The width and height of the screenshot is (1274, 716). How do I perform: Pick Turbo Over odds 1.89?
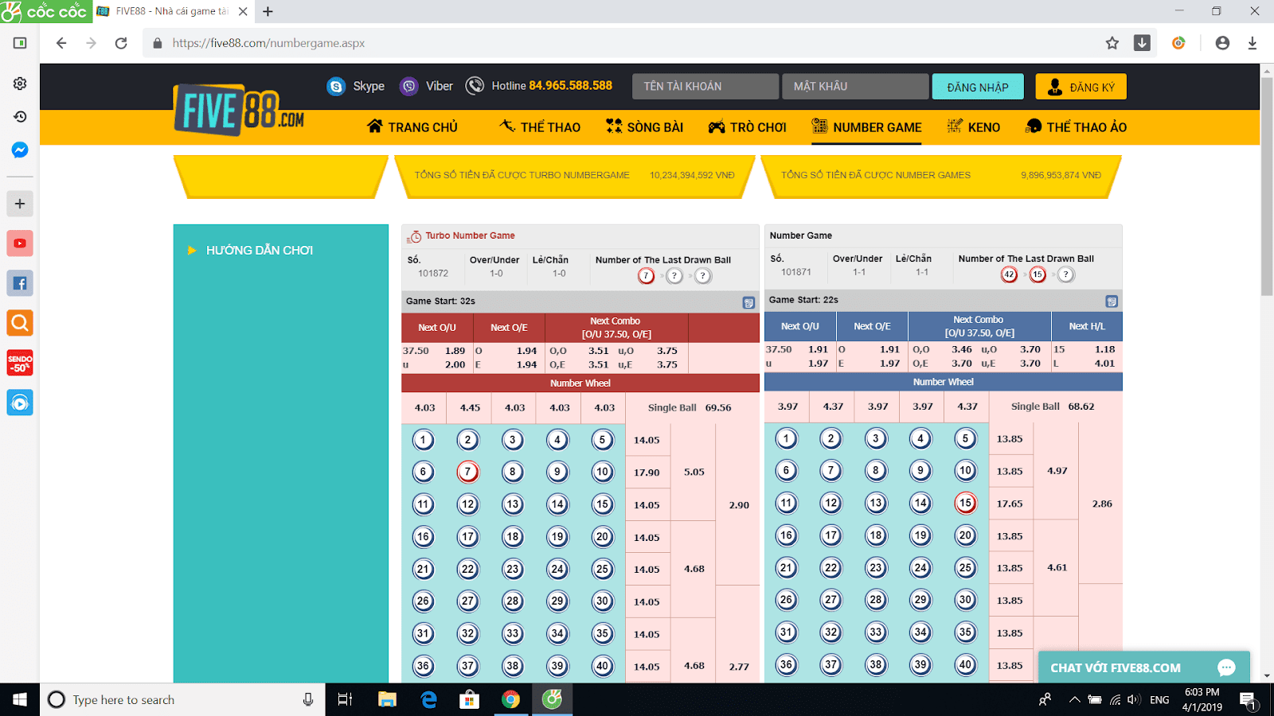[455, 350]
